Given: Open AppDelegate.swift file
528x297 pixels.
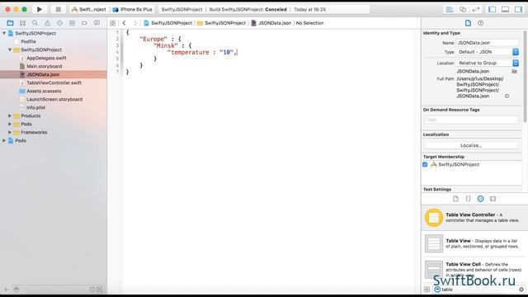Looking at the screenshot, I should coord(46,58).
